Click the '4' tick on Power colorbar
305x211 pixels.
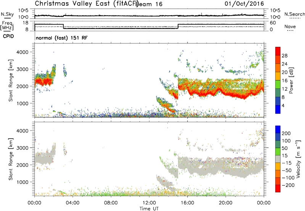click(283, 105)
